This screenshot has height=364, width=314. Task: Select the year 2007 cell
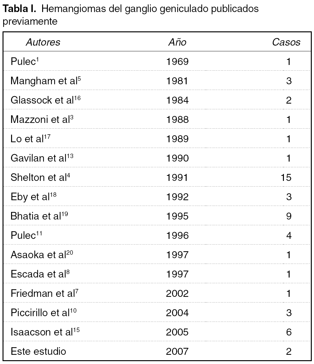tap(177, 351)
